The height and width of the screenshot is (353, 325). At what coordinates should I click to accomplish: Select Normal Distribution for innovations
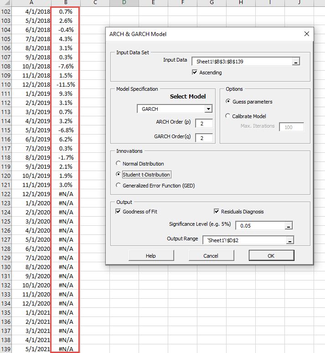[x=119, y=164]
